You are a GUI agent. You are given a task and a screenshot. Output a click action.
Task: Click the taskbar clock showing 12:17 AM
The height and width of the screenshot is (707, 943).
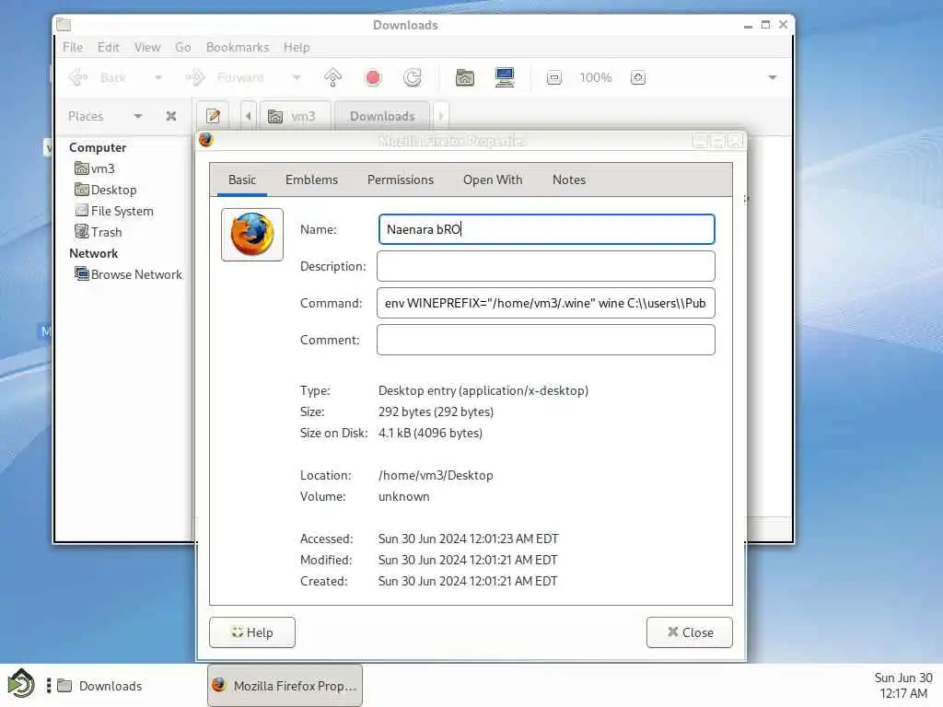pyautogui.click(x=903, y=685)
